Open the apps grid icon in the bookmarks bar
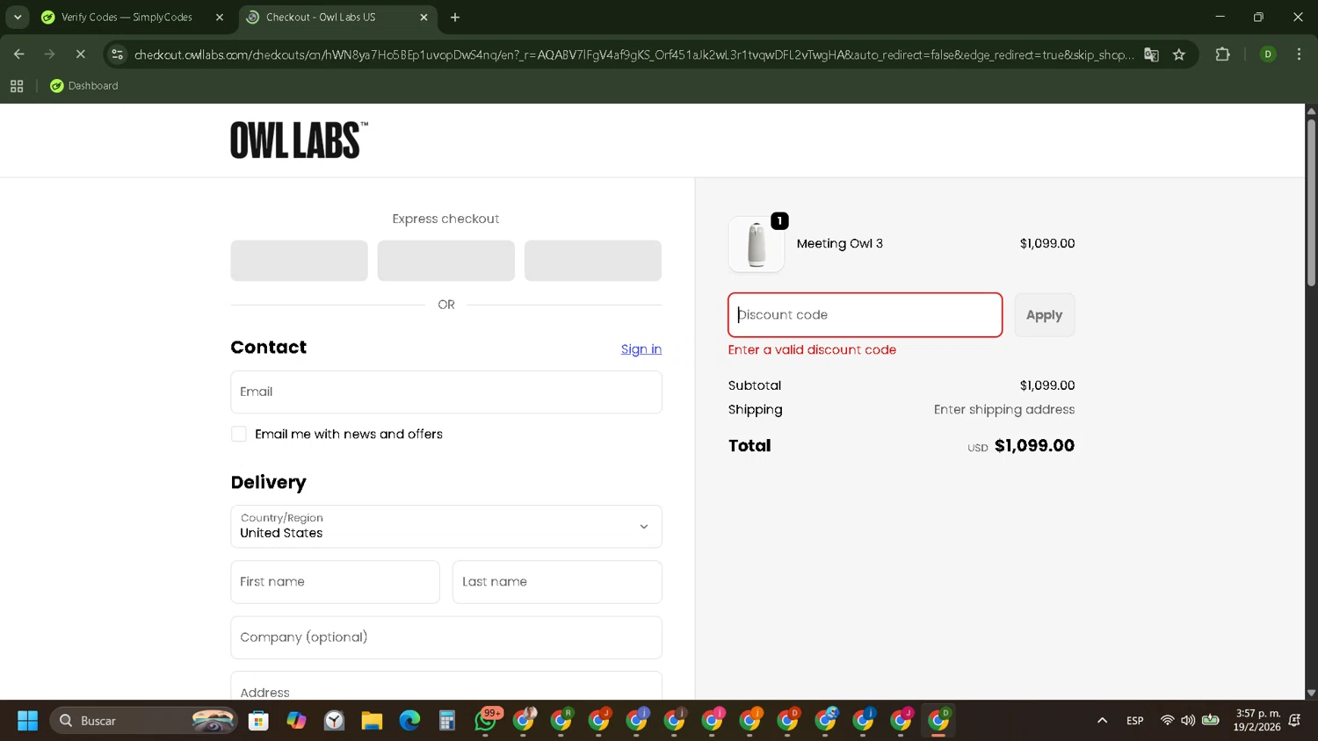Screen dimensions: 1318x741 17,86
